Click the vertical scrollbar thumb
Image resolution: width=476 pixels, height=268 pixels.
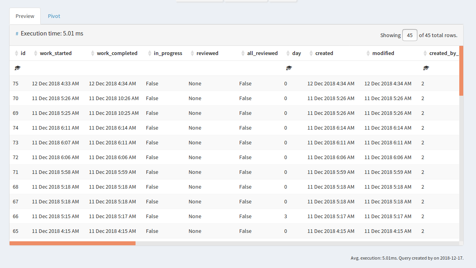coord(461,71)
